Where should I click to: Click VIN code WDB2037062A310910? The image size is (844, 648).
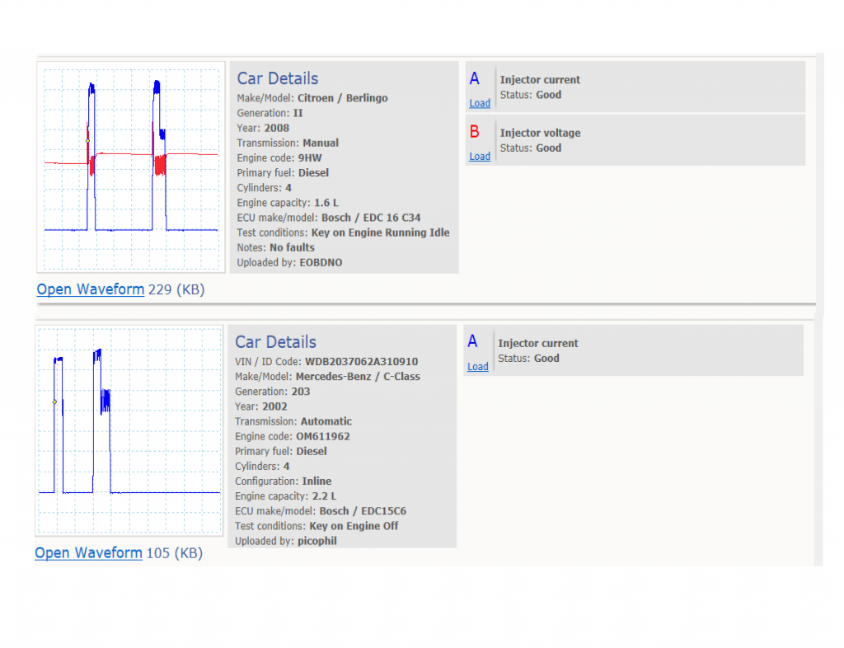[x=361, y=362]
